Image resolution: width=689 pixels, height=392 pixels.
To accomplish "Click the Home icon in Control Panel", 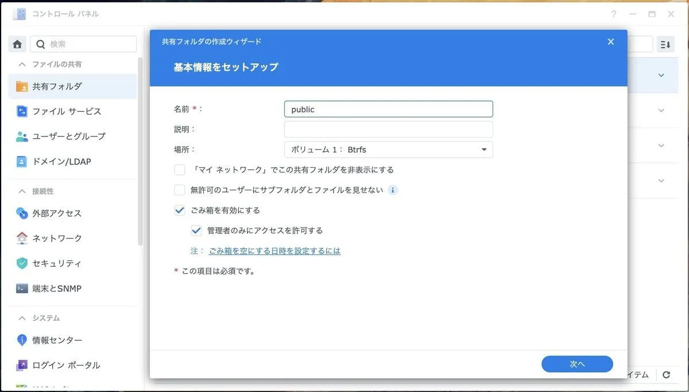I will (17, 44).
